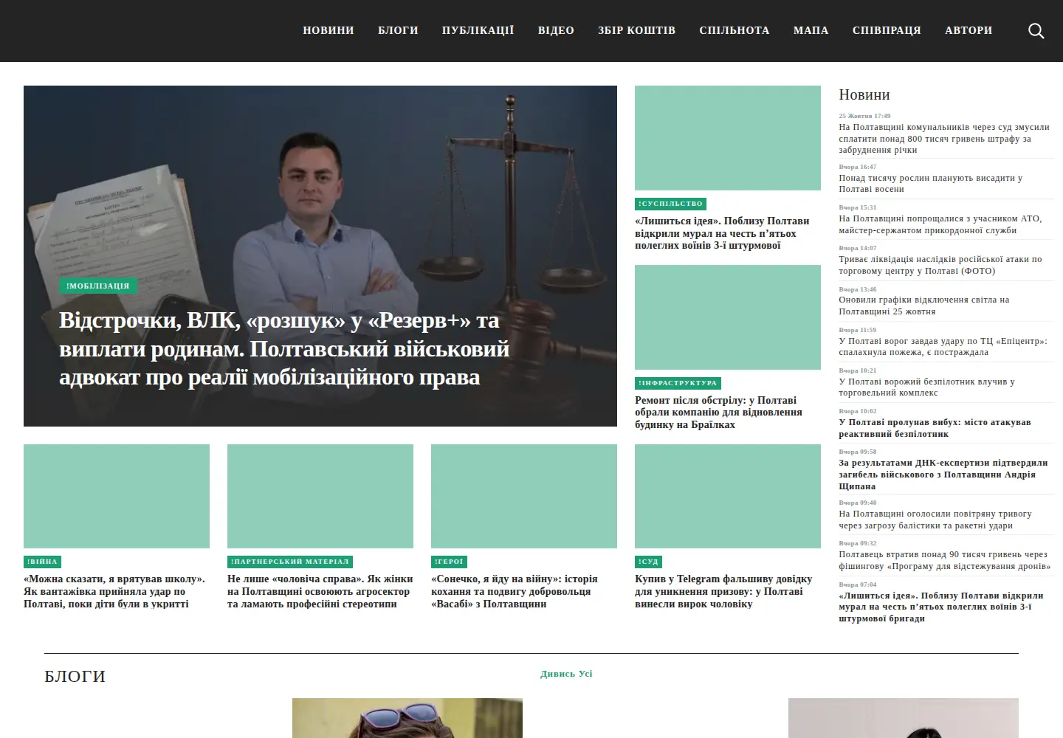This screenshot has width=1063, height=738.
Task: Open news about комунальників і штраф 800 тисяч
Action: tap(944, 139)
